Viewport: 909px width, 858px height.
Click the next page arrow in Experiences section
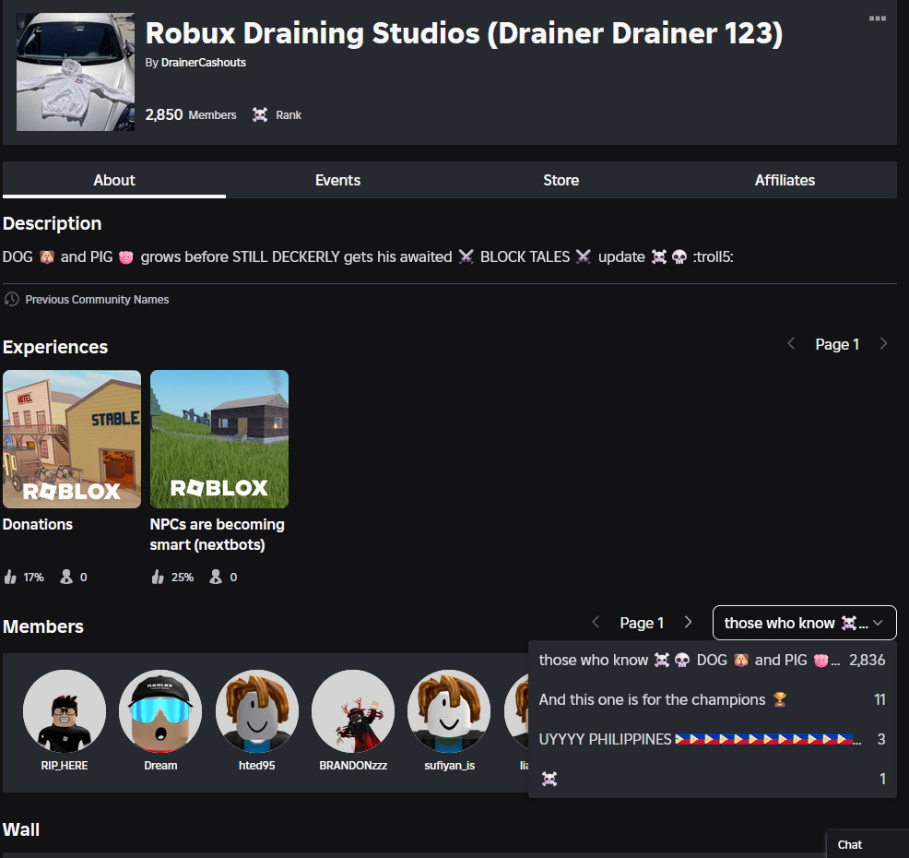point(884,343)
